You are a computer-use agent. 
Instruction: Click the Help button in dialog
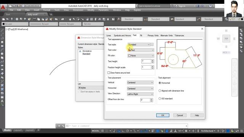point(197,115)
